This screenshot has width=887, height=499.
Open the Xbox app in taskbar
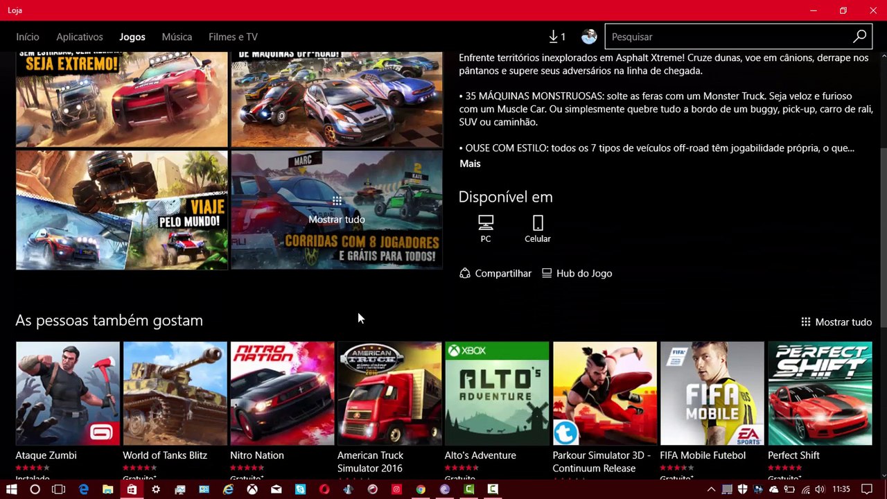[x=252, y=489]
